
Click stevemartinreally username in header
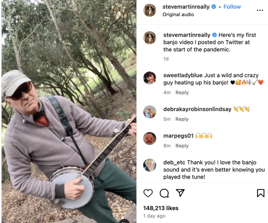point(186,7)
